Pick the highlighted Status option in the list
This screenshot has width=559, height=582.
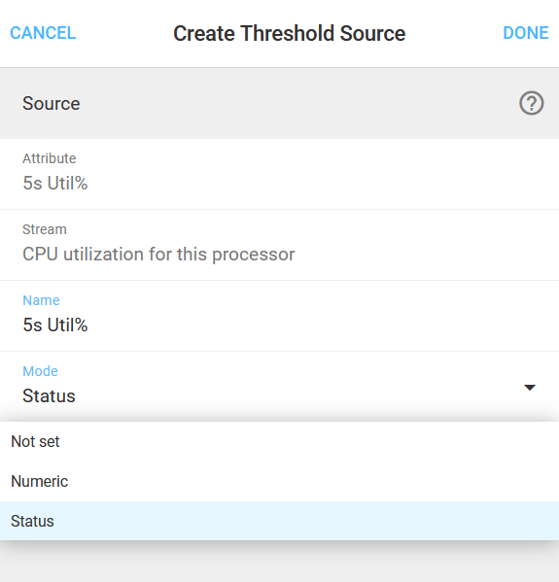pos(279,521)
